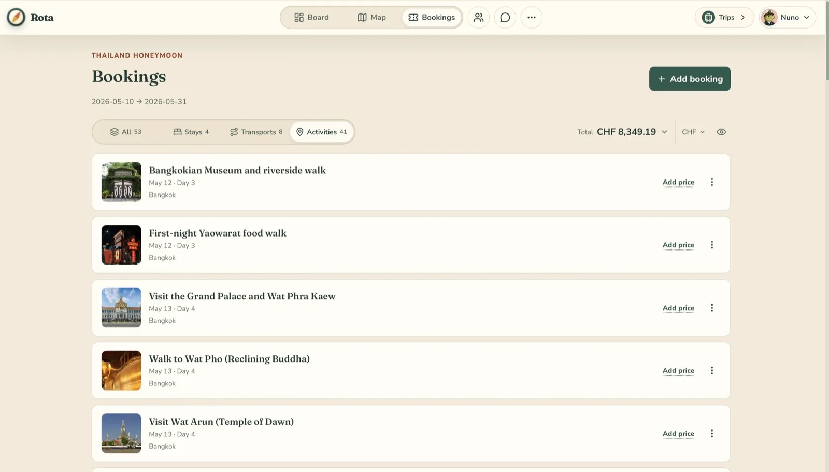Open the Trips chevron

743,17
